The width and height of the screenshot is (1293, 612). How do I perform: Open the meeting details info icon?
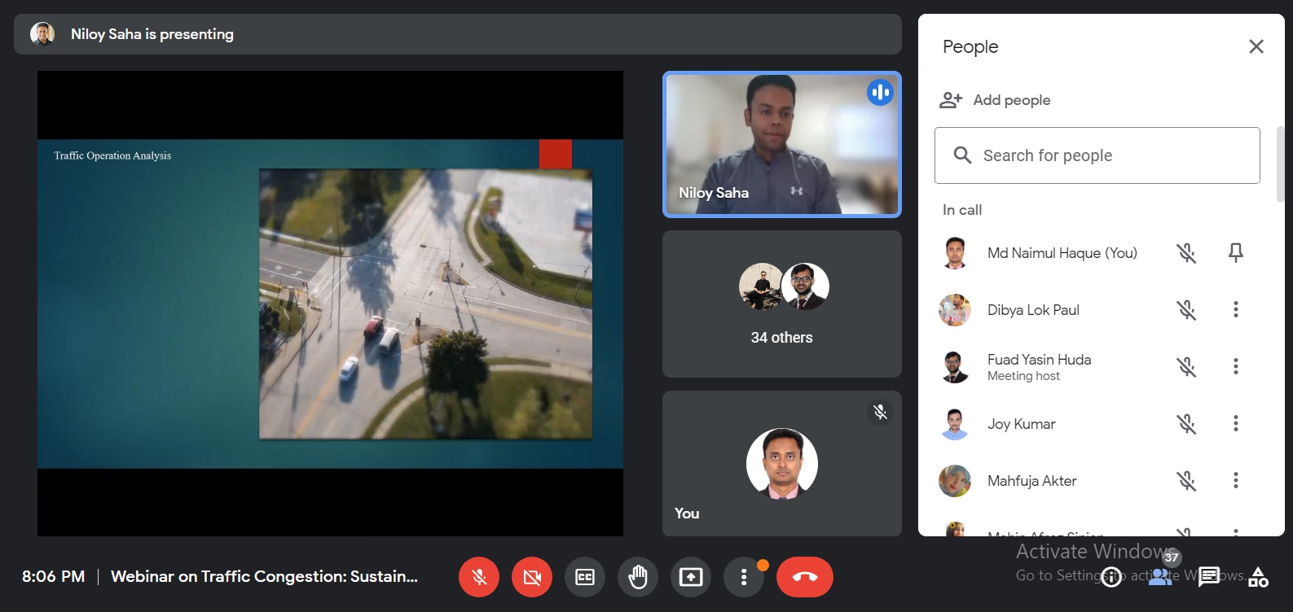click(1111, 577)
